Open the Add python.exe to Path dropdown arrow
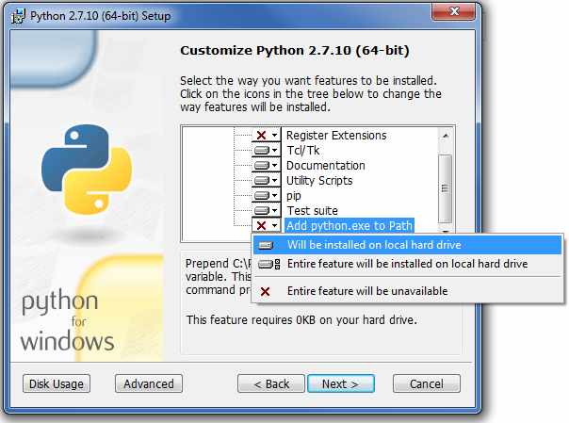This screenshot has height=423, width=569. click(x=274, y=226)
